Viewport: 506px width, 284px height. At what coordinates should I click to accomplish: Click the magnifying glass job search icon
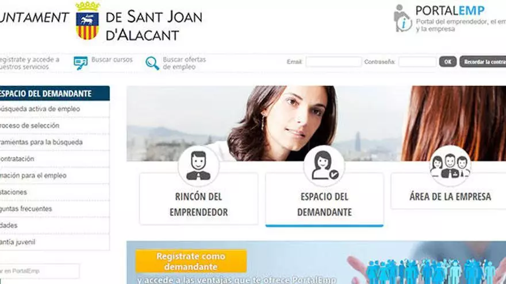[152, 63]
